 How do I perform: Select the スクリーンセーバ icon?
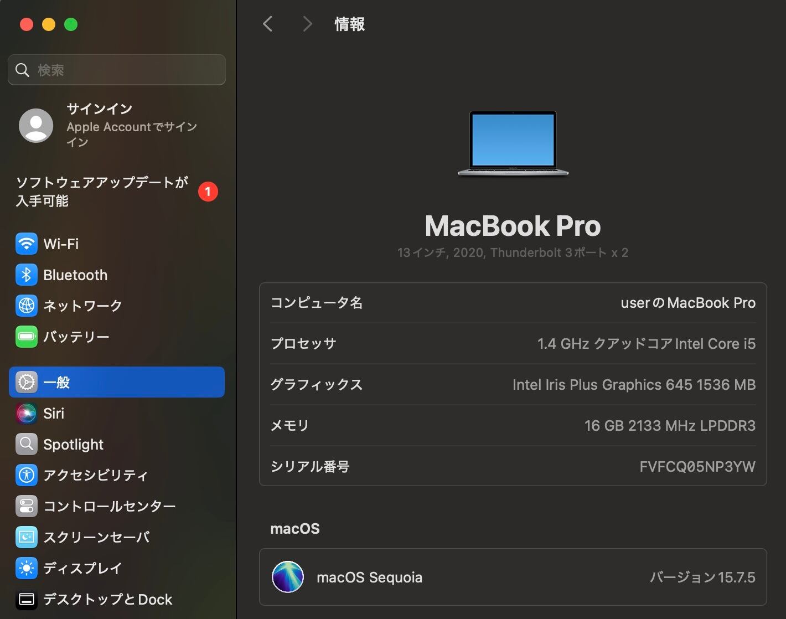26,537
